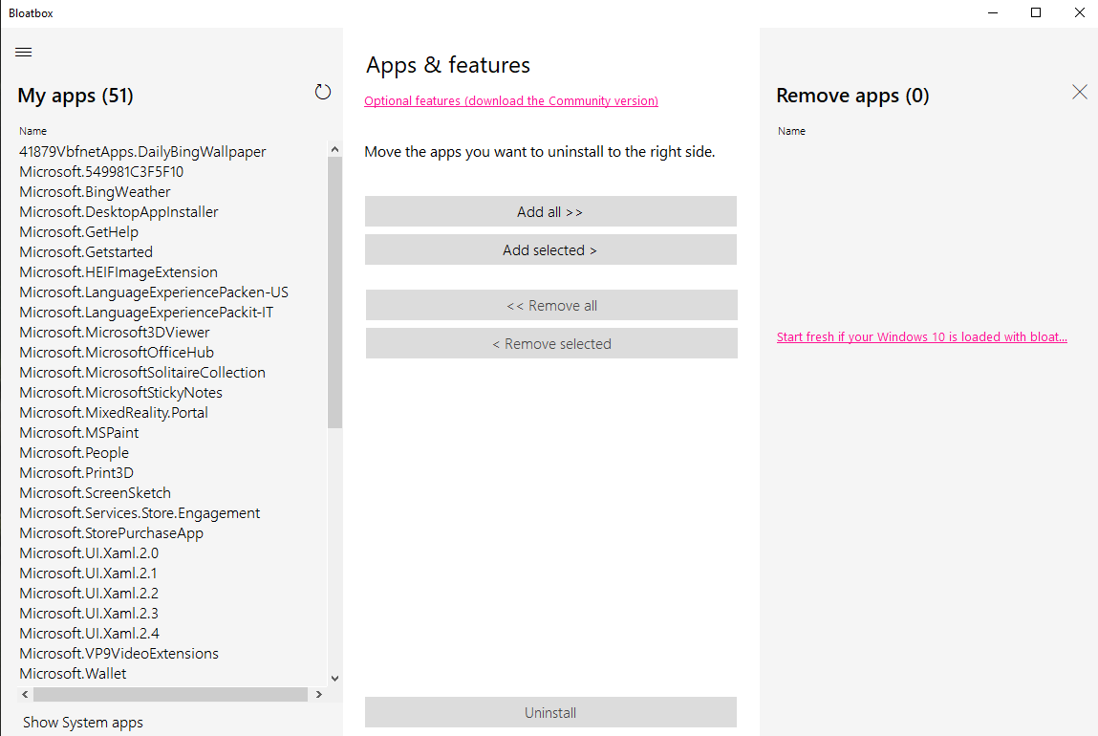
Task: Open the Optional features Community version link
Action: pos(511,100)
